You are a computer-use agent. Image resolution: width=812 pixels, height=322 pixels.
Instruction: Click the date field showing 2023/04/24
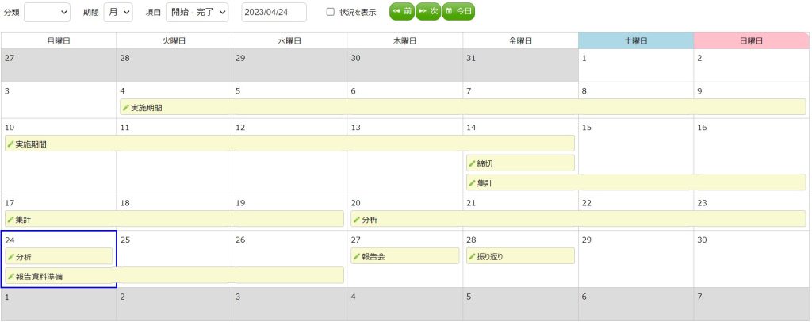[274, 13]
